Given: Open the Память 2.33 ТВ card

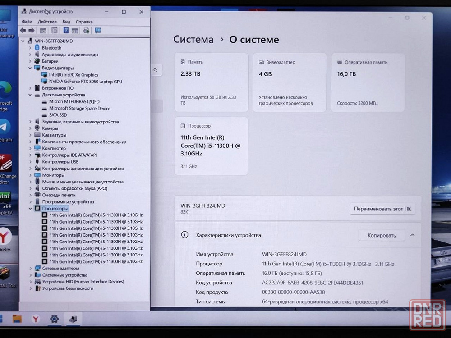Looking at the screenshot, I should (211, 82).
